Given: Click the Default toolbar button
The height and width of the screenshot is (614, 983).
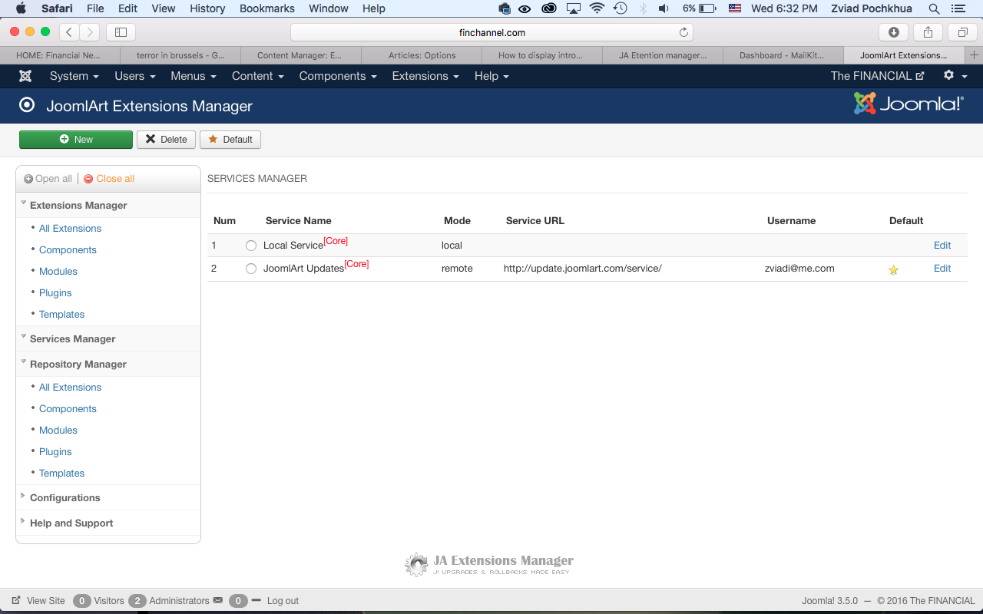Looking at the screenshot, I should click(x=230, y=139).
